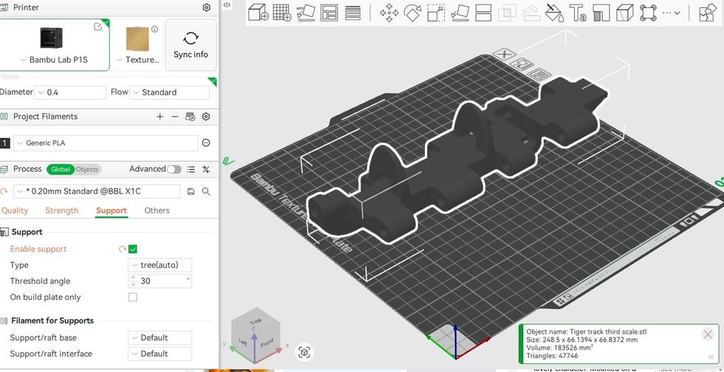Select the Scale tool

(436, 13)
